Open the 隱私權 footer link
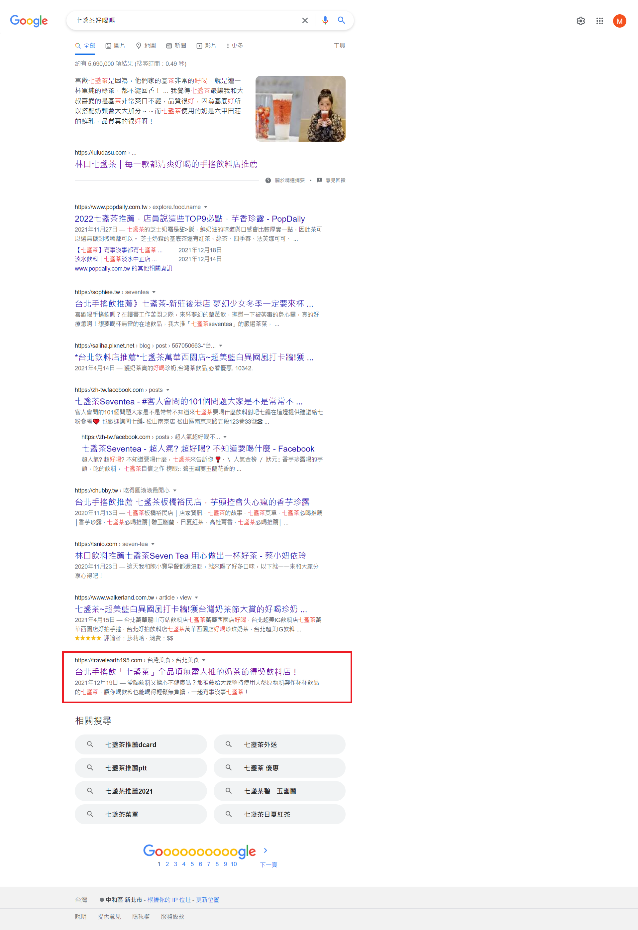The width and height of the screenshot is (638, 930). 141,916
